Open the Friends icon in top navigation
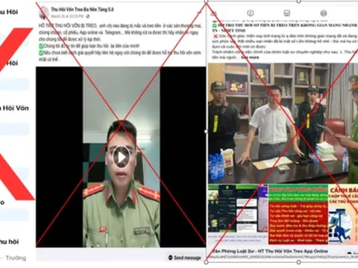Image resolution: width=358 pixels, height=268 pixels. click(214, 13)
